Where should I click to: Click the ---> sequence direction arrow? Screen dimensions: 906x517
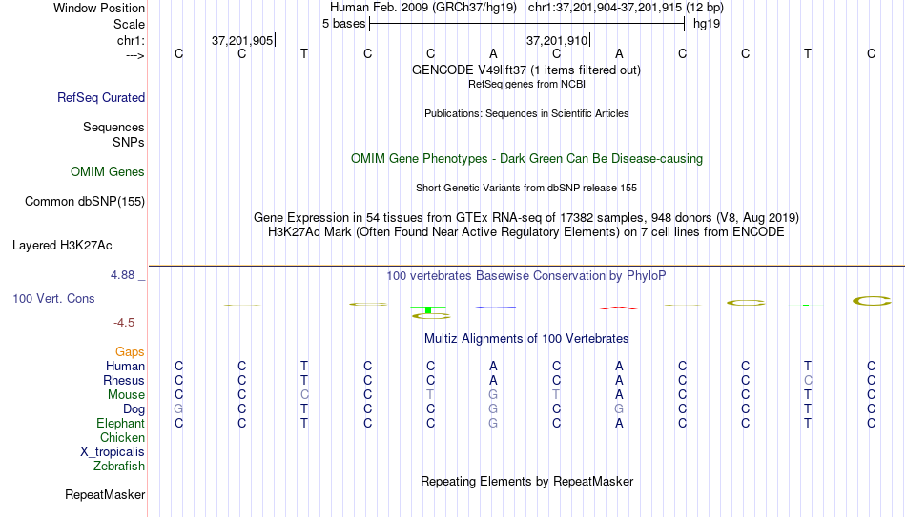(135, 55)
